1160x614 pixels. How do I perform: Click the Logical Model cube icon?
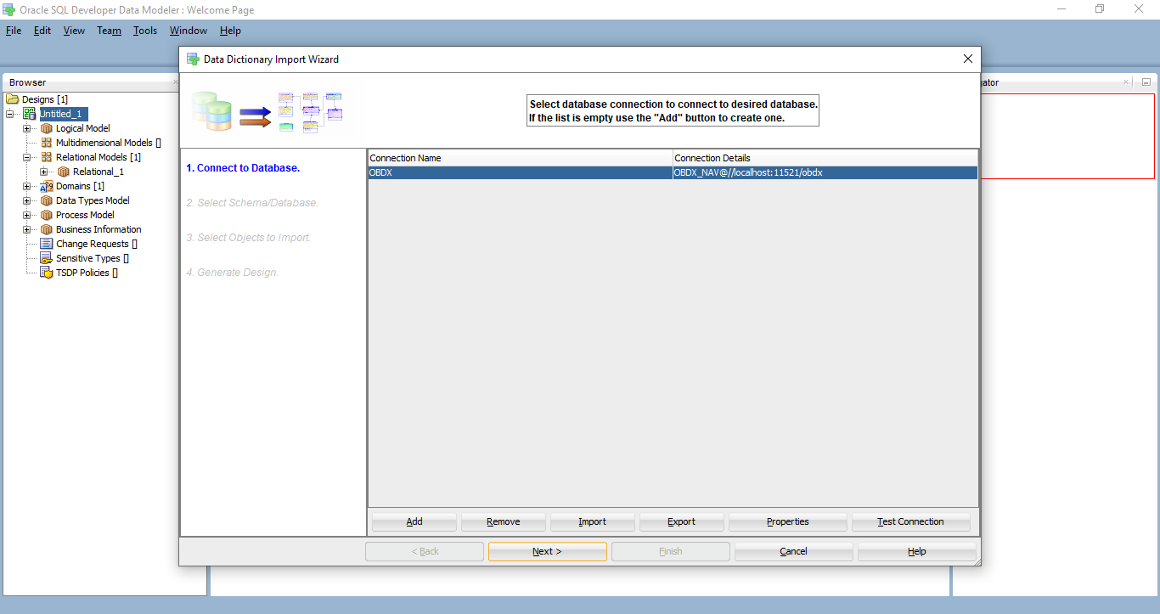(47, 128)
